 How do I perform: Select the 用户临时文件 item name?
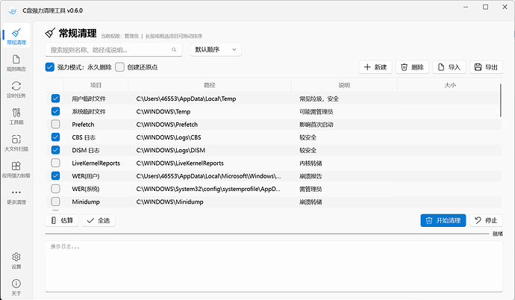tap(89, 99)
